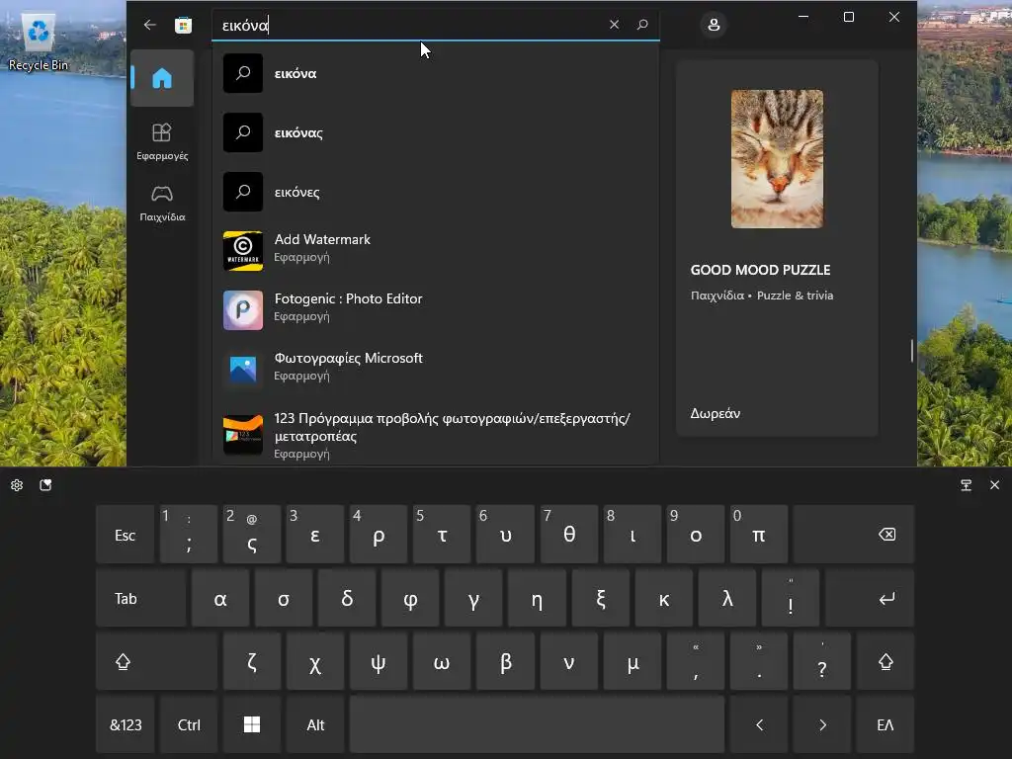Tap the λ key
The height and width of the screenshot is (759, 1012).
[x=727, y=598]
